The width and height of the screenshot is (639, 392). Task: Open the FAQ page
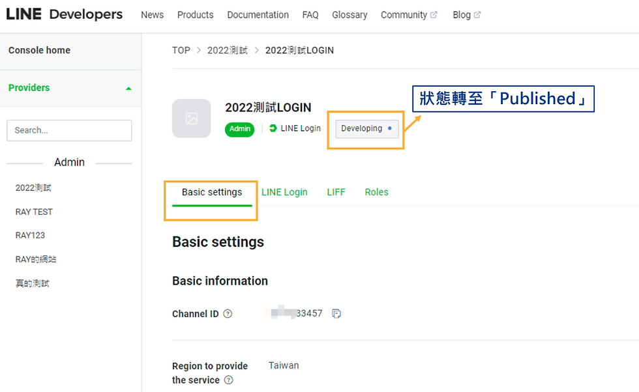[x=310, y=15]
